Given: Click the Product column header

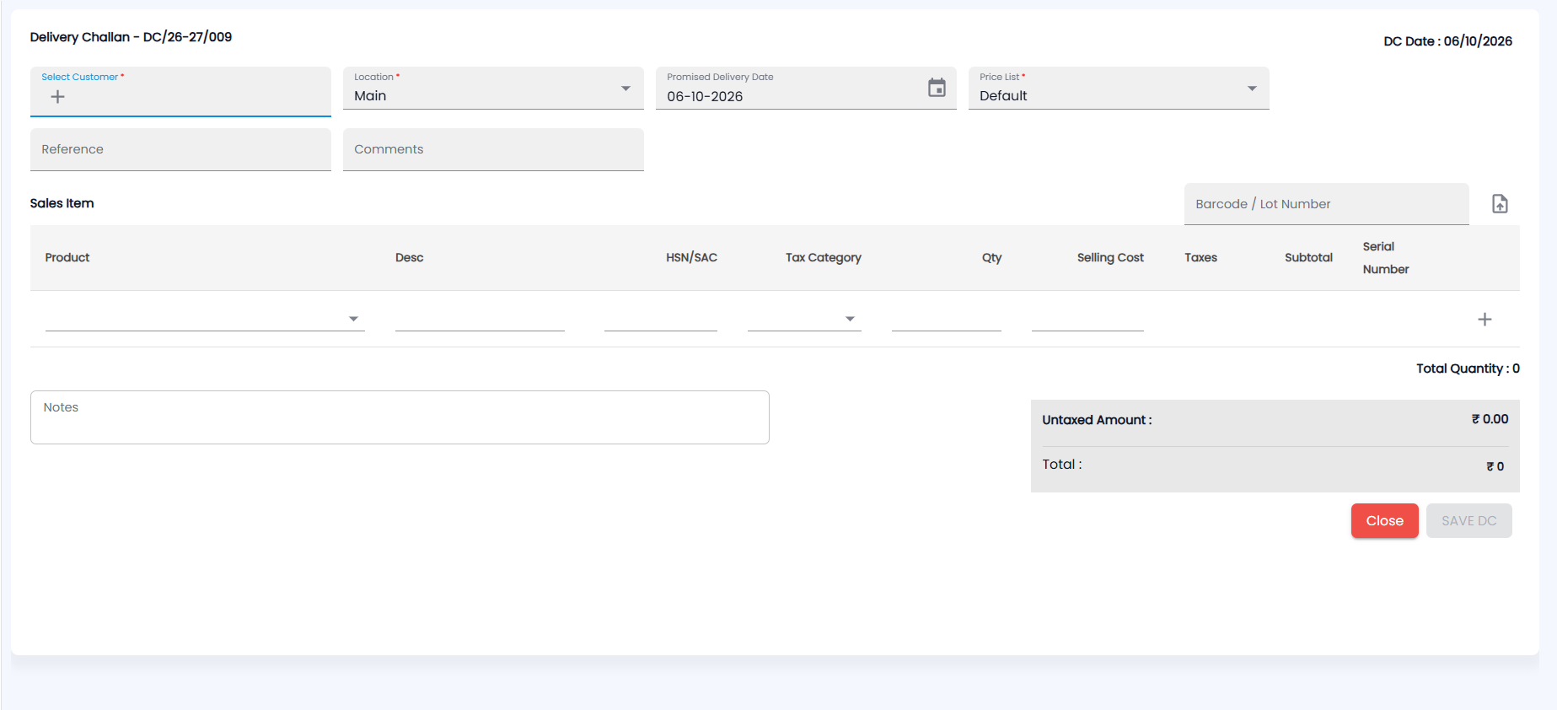Looking at the screenshot, I should [67, 257].
